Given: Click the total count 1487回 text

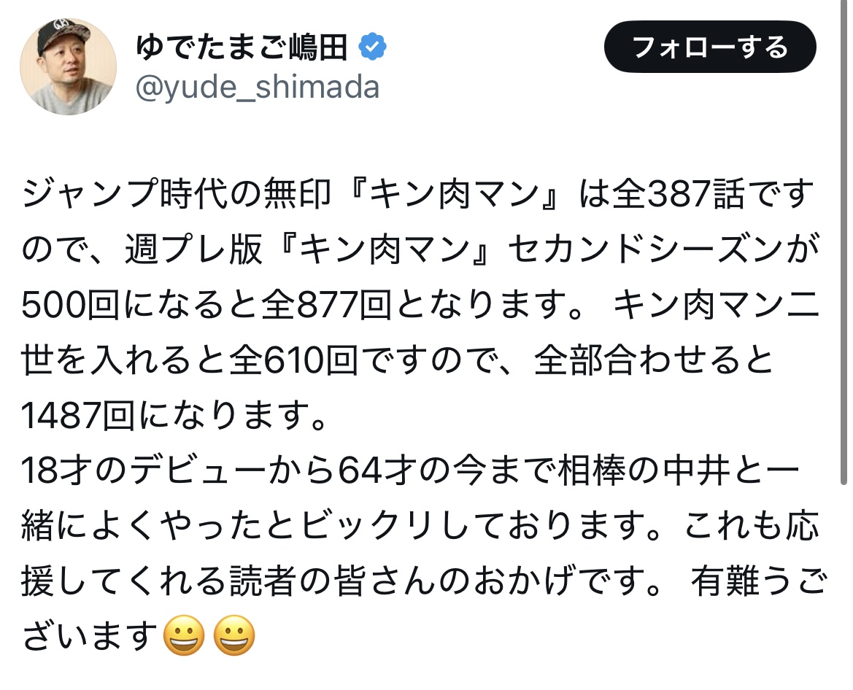Looking at the screenshot, I should click(78, 416).
